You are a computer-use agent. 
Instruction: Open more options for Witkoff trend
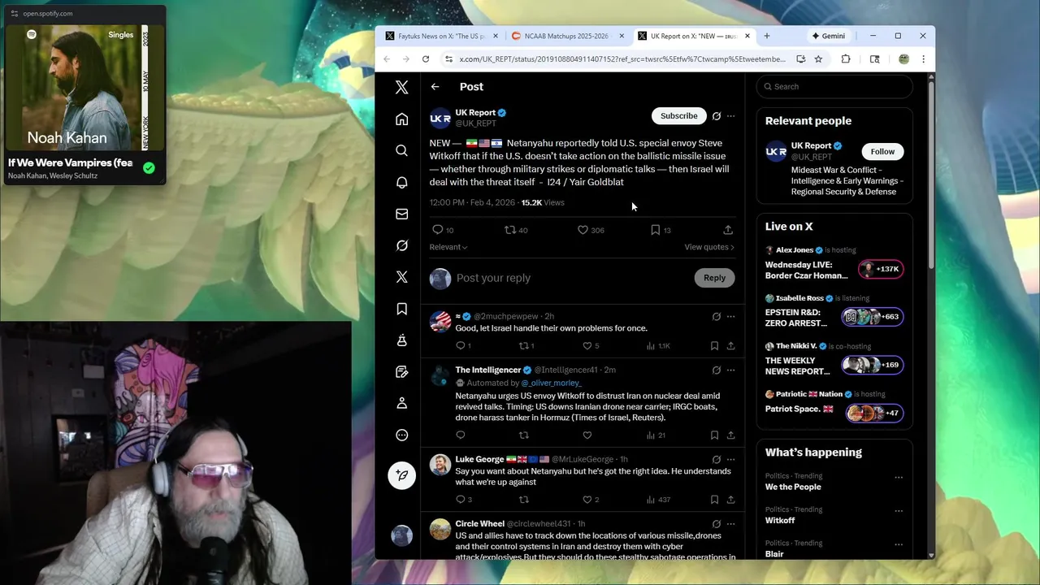898,511
